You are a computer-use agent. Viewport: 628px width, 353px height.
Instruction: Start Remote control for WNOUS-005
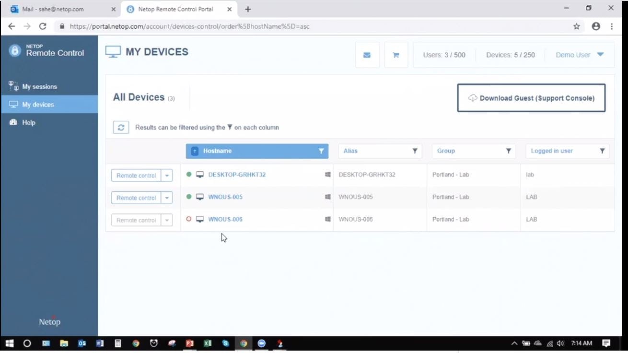[136, 198]
